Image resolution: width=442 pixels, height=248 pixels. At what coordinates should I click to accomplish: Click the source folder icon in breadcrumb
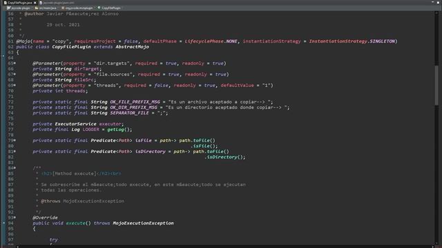click(37, 8)
